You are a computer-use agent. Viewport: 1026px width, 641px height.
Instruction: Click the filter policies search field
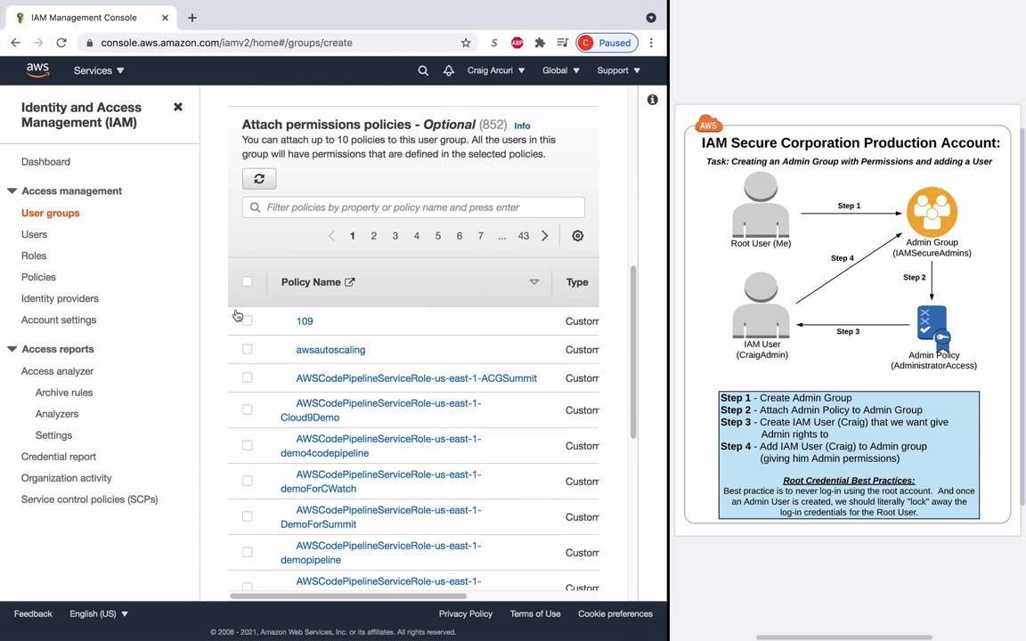[x=413, y=207]
